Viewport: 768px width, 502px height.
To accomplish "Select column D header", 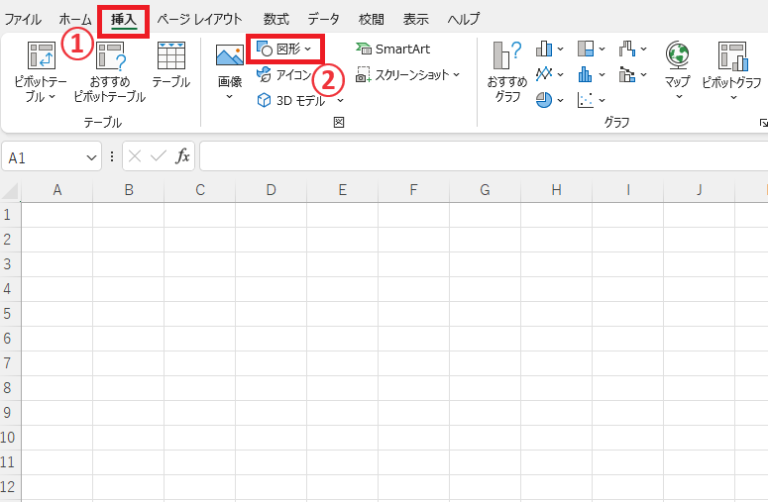I will 271,190.
